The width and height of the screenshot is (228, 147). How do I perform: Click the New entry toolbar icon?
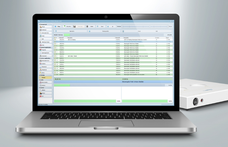point(65,26)
